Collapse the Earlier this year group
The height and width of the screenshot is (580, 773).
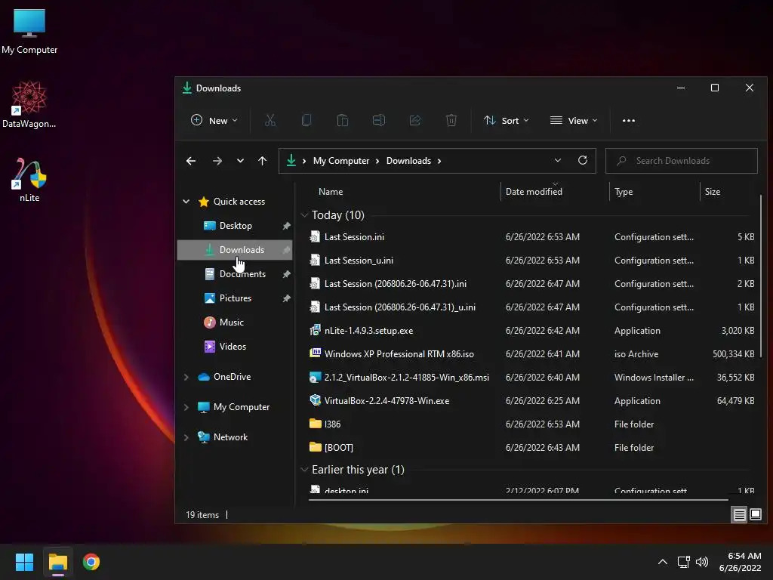(304, 470)
